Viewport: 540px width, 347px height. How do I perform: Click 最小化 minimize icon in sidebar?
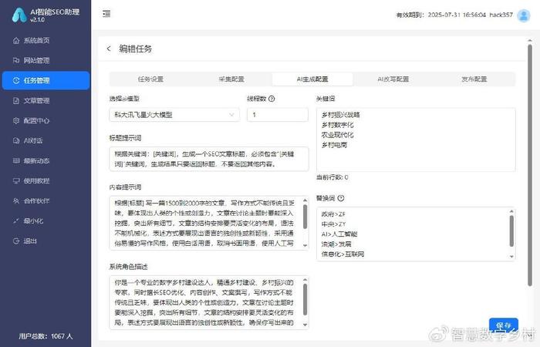coord(16,221)
